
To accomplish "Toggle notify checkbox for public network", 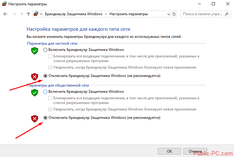I will tap(50, 109).
